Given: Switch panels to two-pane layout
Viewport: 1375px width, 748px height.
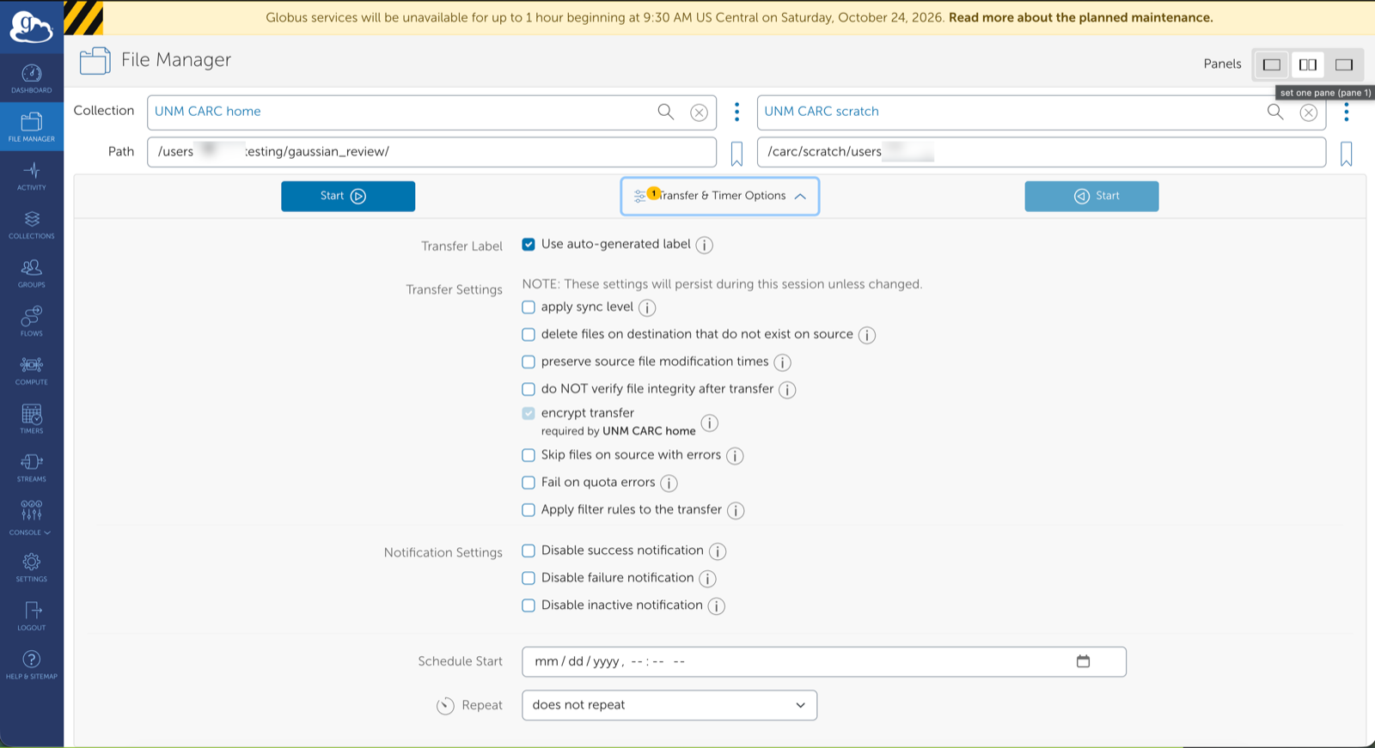Looking at the screenshot, I should click(1308, 64).
